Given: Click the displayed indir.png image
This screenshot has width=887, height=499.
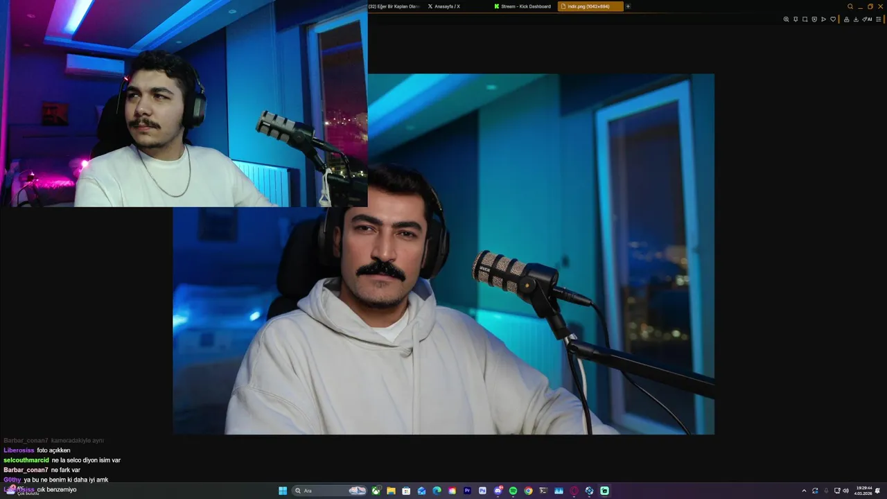Looking at the screenshot, I should pos(443,254).
